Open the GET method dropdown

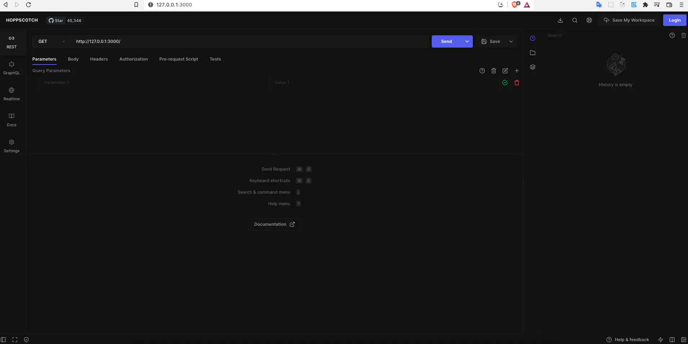click(x=51, y=41)
